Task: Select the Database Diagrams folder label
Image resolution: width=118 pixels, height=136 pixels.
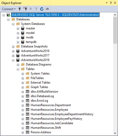Action: pos(38,64)
